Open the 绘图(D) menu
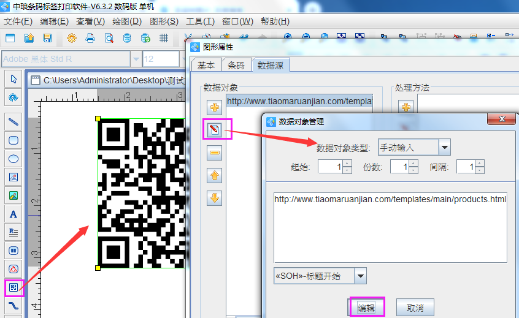The image size is (519, 318). click(x=126, y=21)
